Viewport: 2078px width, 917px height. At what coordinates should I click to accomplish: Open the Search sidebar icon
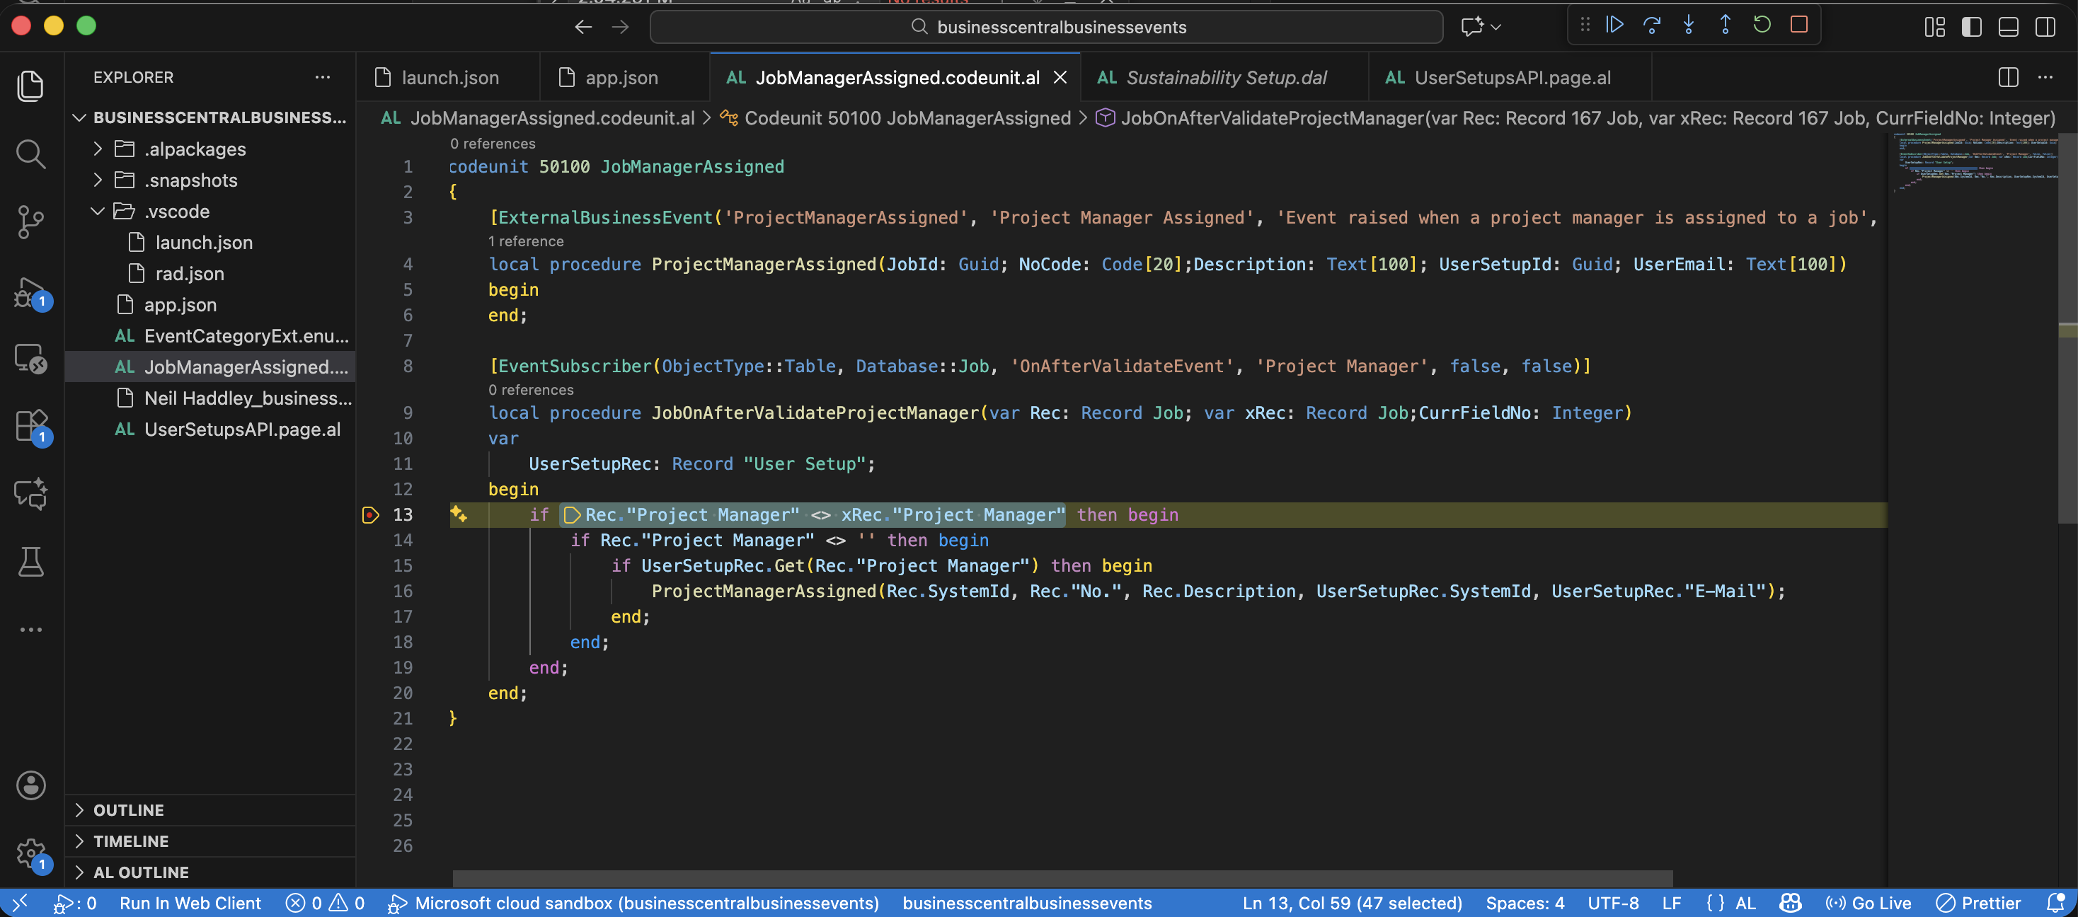30,154
